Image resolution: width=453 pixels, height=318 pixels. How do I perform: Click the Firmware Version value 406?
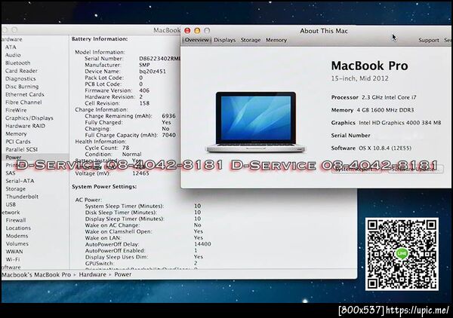click(144, 90)
